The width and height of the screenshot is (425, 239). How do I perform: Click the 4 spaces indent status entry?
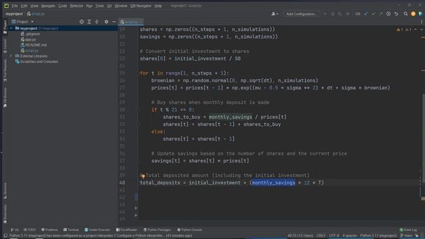pos(350,236)
